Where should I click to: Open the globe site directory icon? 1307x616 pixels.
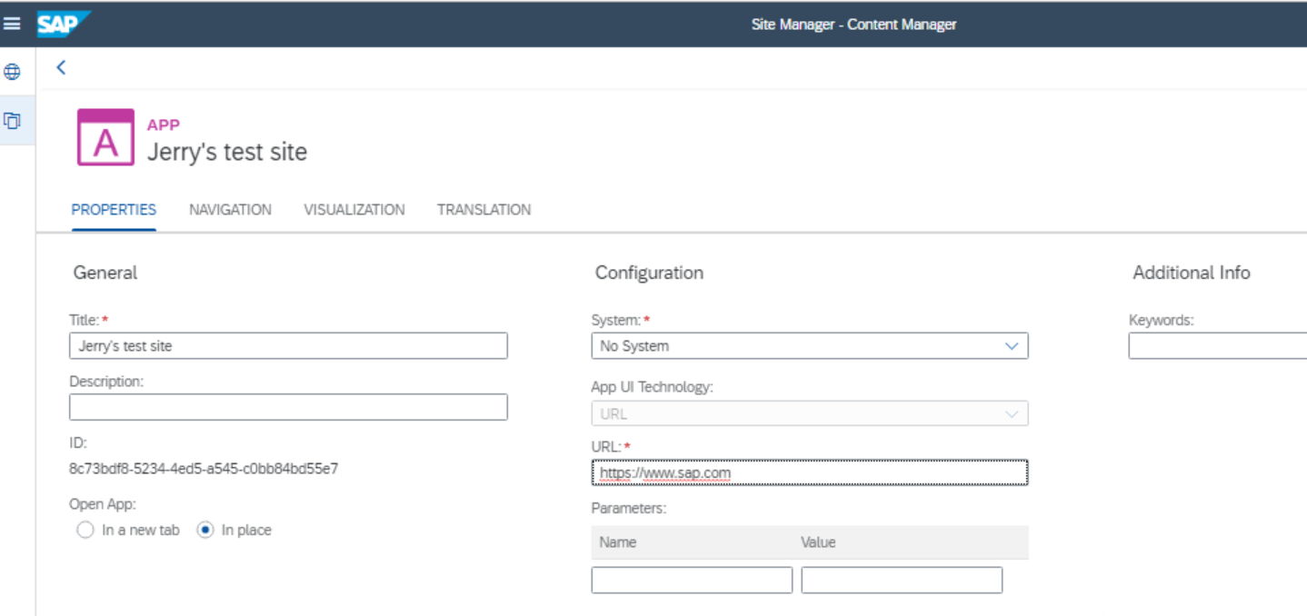coord(13,72)
